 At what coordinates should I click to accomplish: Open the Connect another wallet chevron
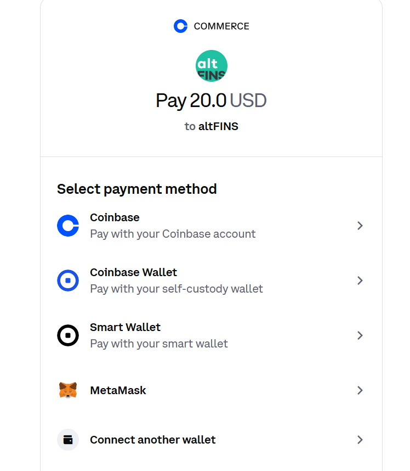[360, 440]
